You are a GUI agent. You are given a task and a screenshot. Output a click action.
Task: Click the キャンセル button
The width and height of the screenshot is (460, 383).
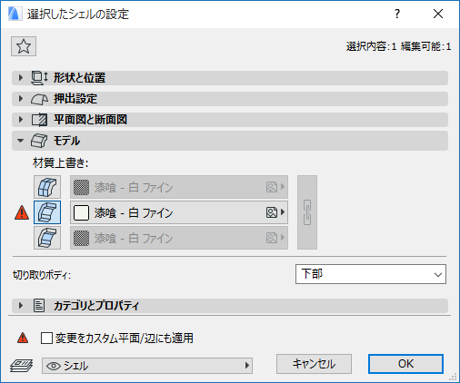click(314, 364)
